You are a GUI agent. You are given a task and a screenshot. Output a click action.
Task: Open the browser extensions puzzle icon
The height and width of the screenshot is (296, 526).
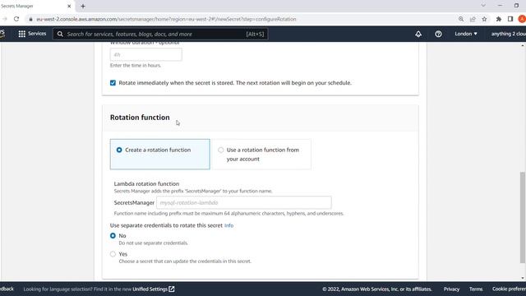point(499,19)
